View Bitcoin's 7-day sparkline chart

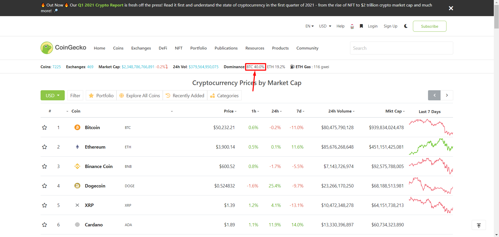(x=431, y=127)
